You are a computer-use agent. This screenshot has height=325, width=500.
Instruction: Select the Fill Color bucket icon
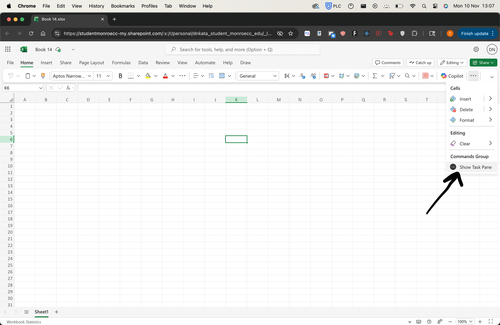coord(148,76)
